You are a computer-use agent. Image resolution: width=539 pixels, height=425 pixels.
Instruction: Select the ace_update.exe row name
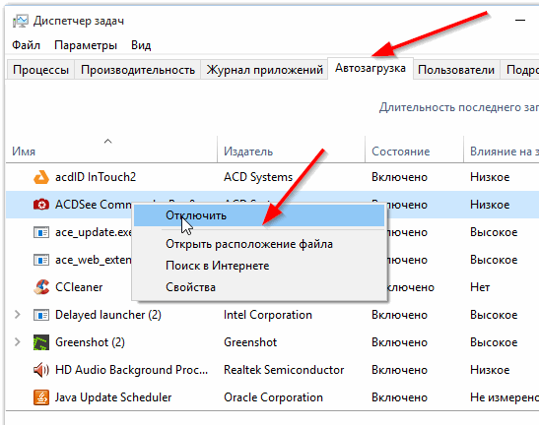point(94,232)
